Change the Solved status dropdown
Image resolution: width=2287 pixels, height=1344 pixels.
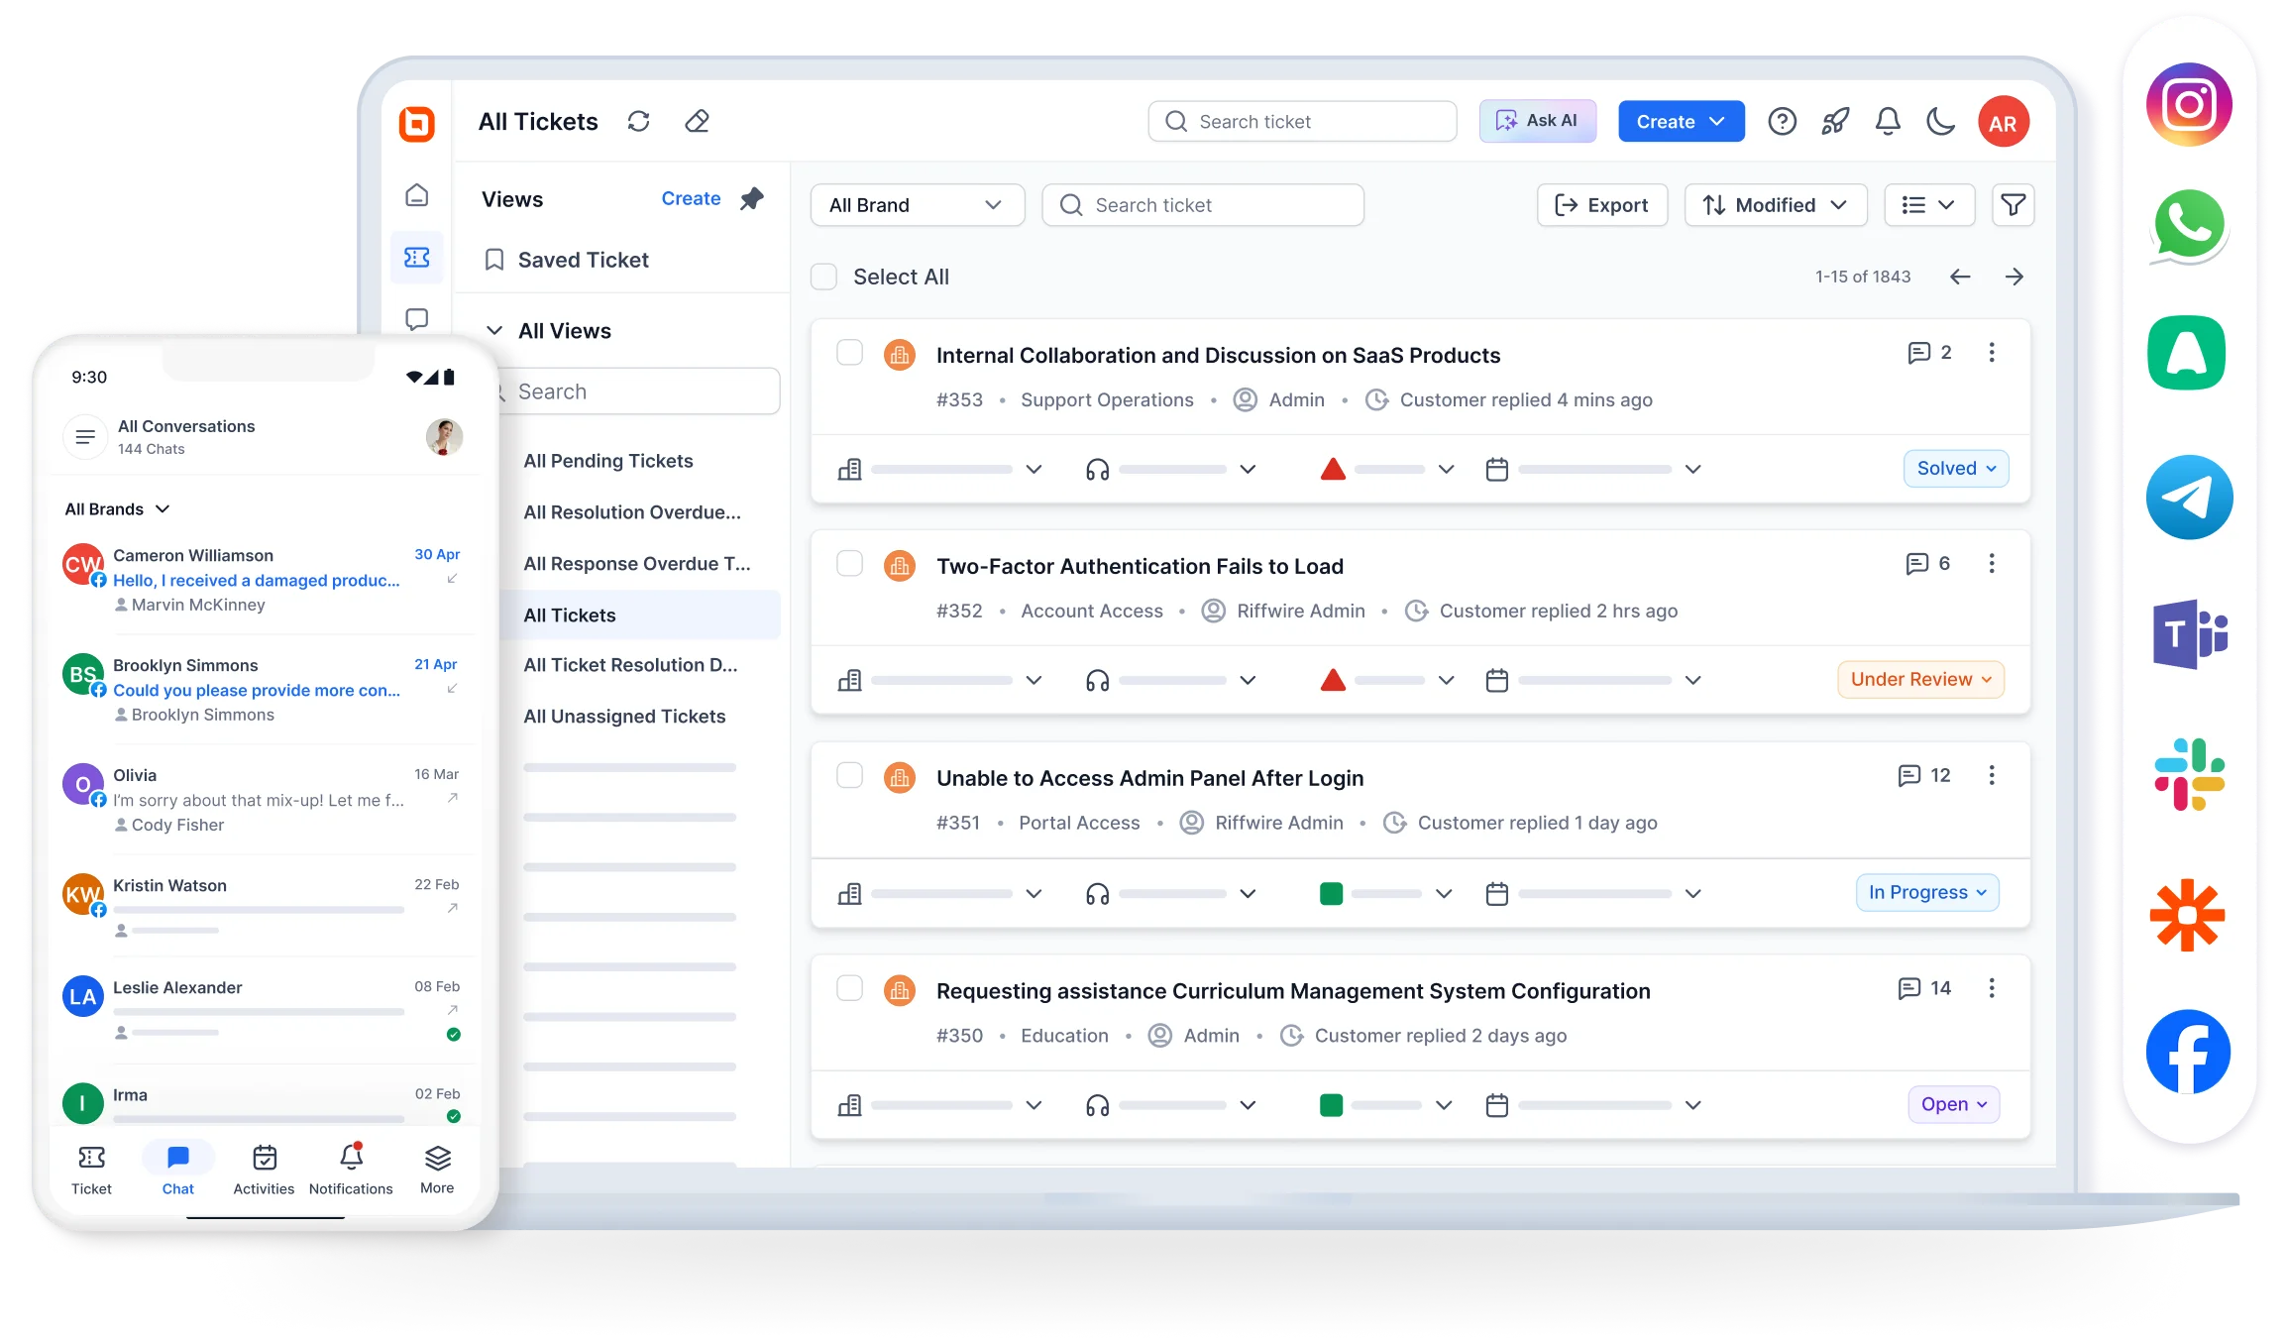tap(1955, 469)
